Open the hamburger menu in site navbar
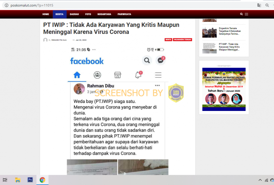The height and width of the screenshot is (185, 274). (x=246, y=14)
